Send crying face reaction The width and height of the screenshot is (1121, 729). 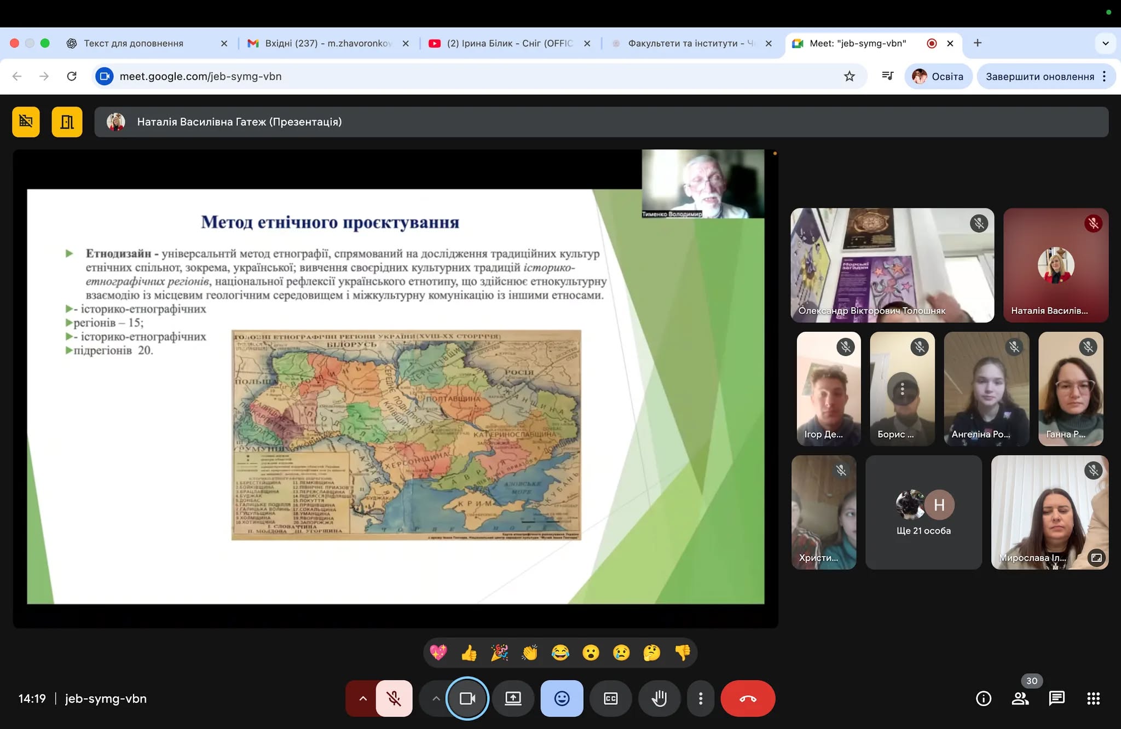[621, 652]
